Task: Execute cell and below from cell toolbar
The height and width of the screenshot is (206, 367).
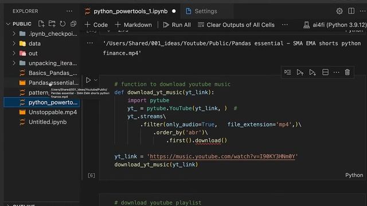Action: pyautogui.click(x=313, y=72)
